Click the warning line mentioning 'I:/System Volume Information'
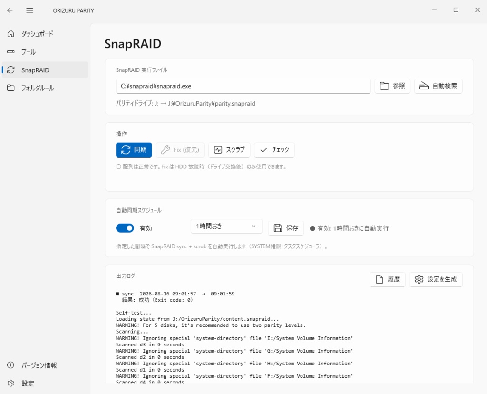 pos(234,338)
